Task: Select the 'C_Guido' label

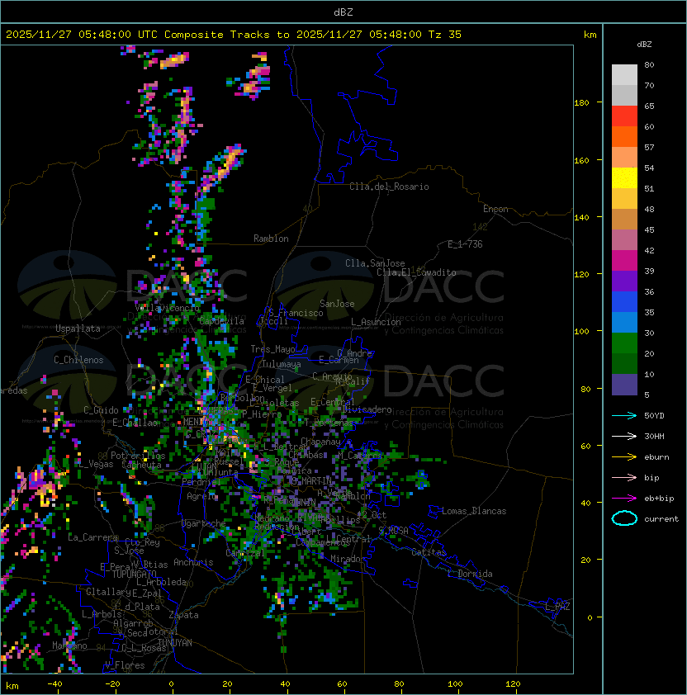Action: (x=101, y=410)
